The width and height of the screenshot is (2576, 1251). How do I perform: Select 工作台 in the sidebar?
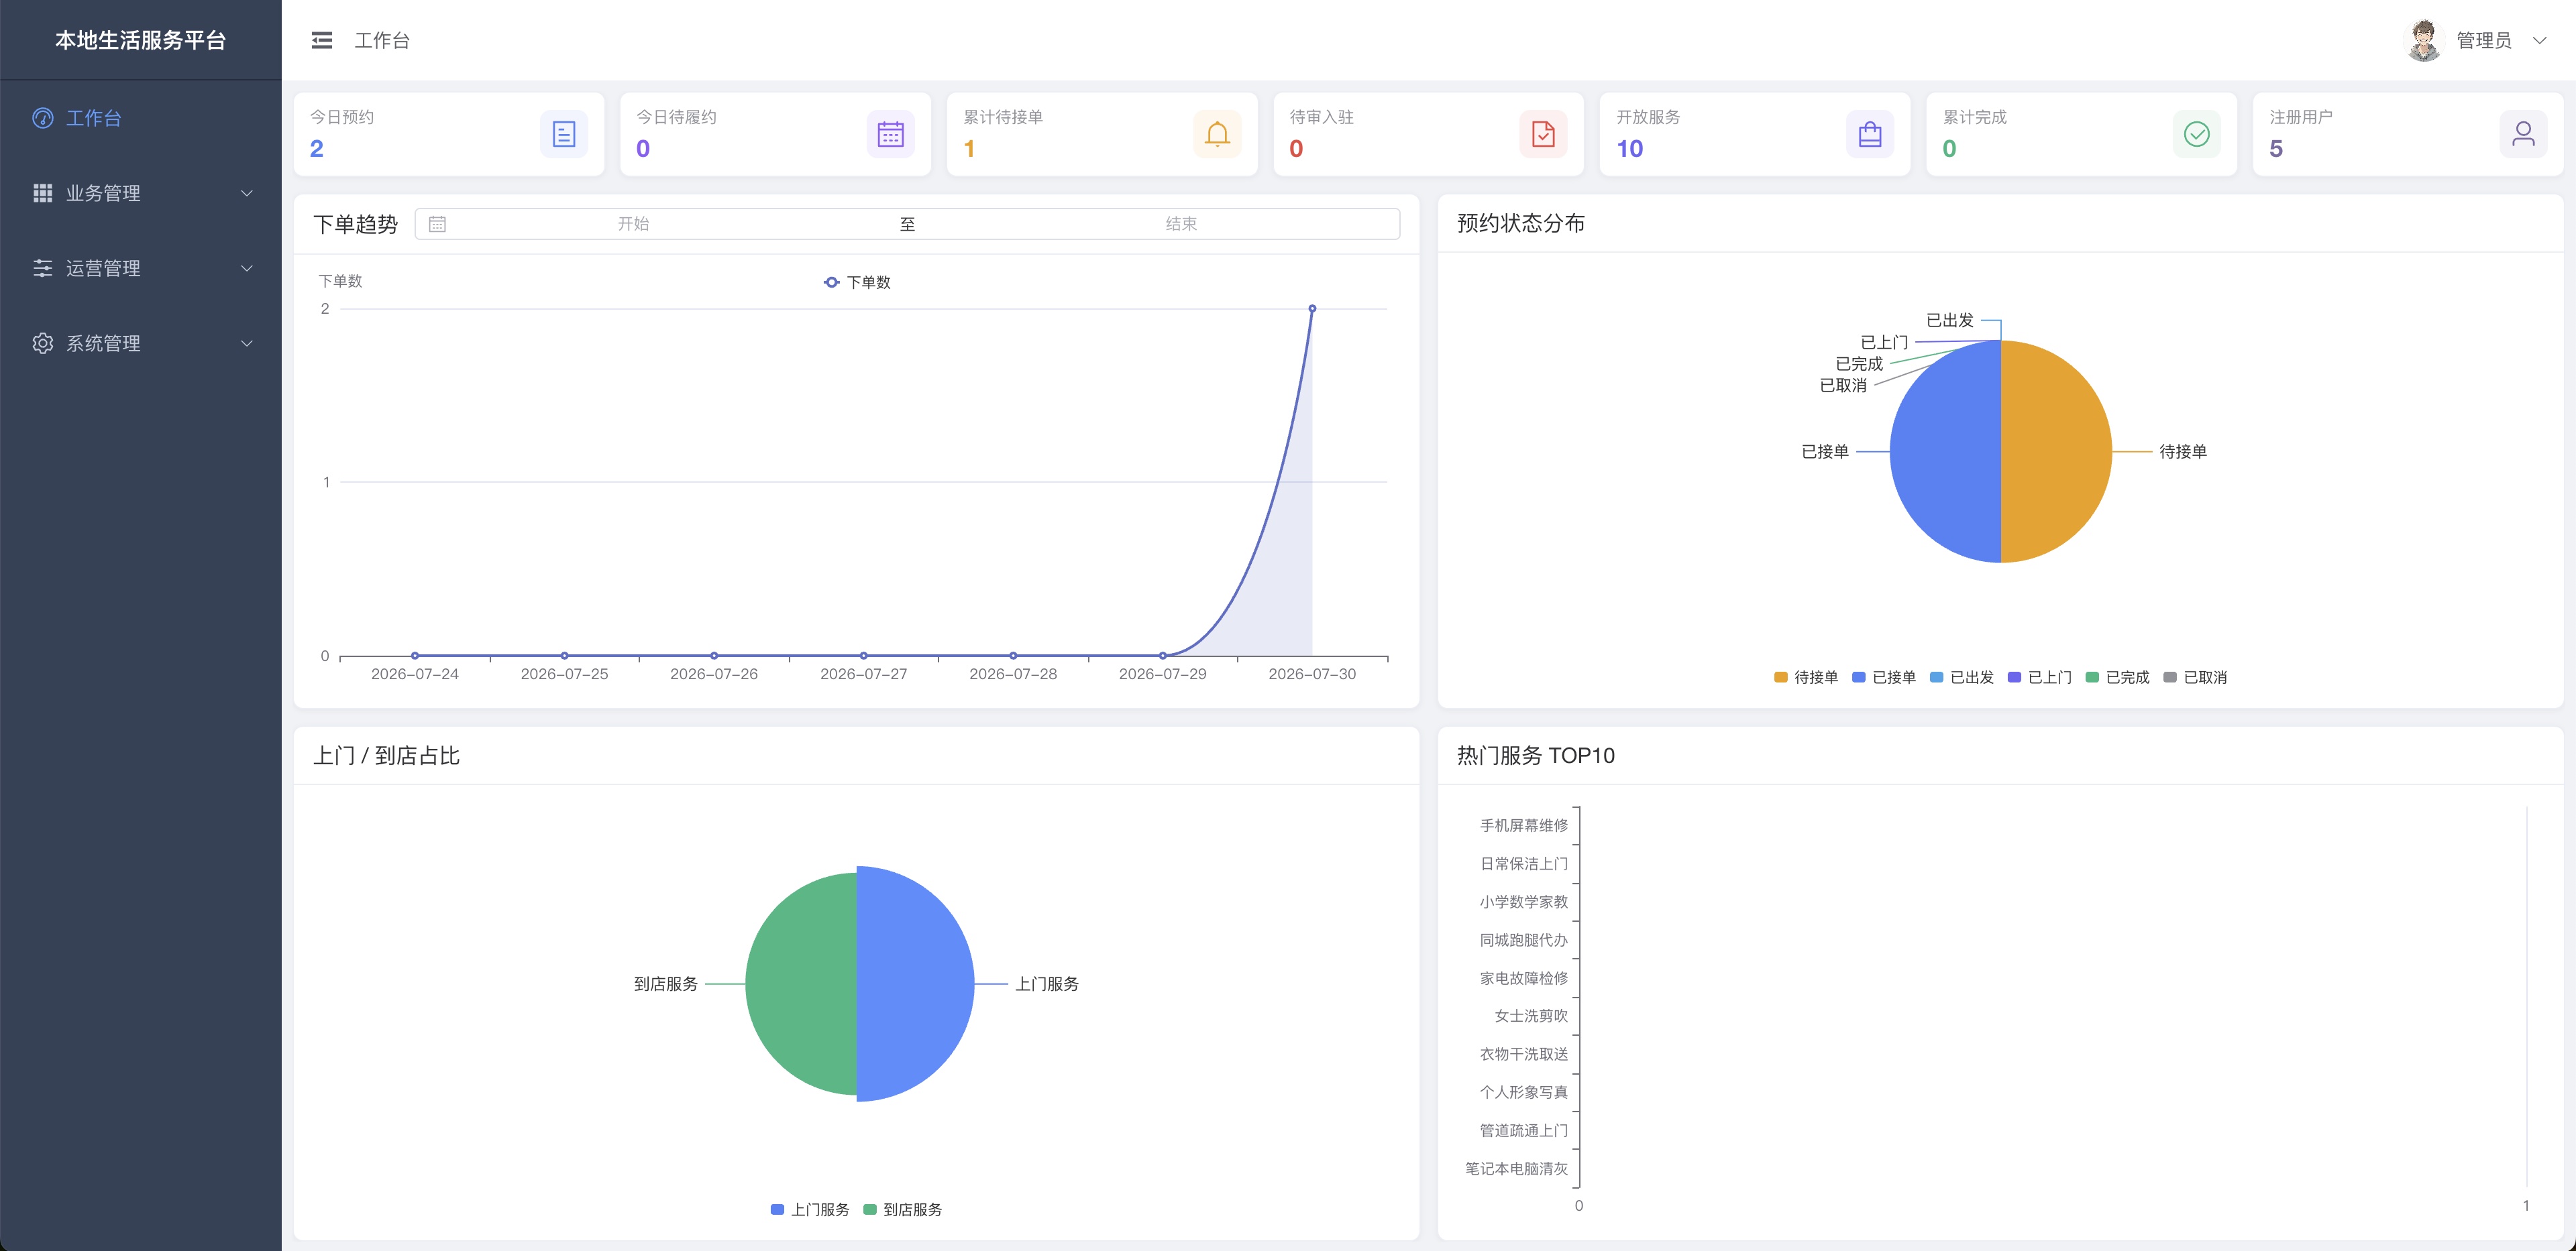[x=141, y=118]
